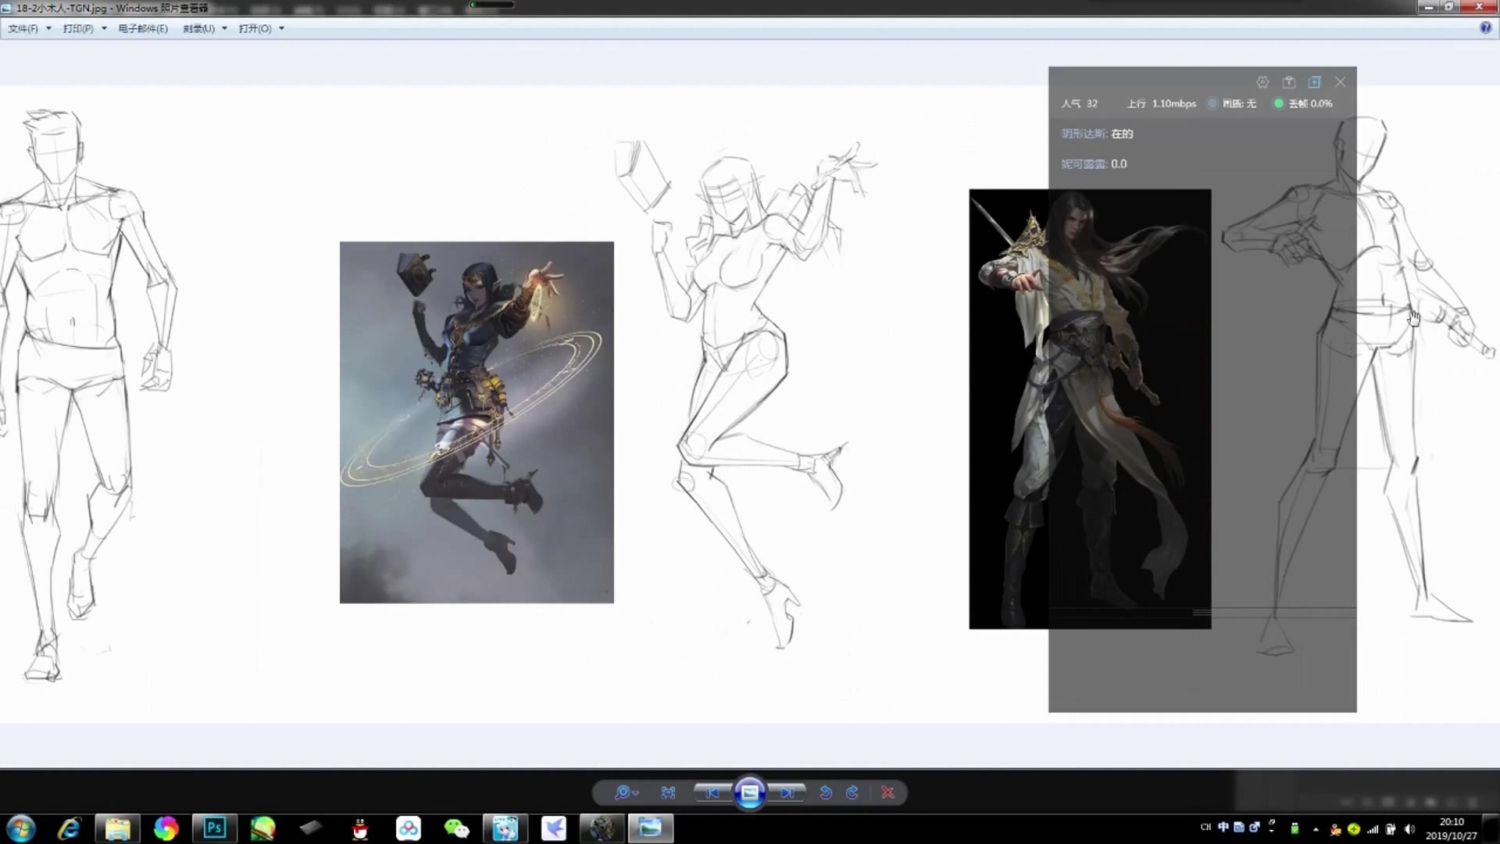Show hidden tray icons arrow
This screenshot has width=1500, height=844.
pyautogui.click(x=1316, y=829)
